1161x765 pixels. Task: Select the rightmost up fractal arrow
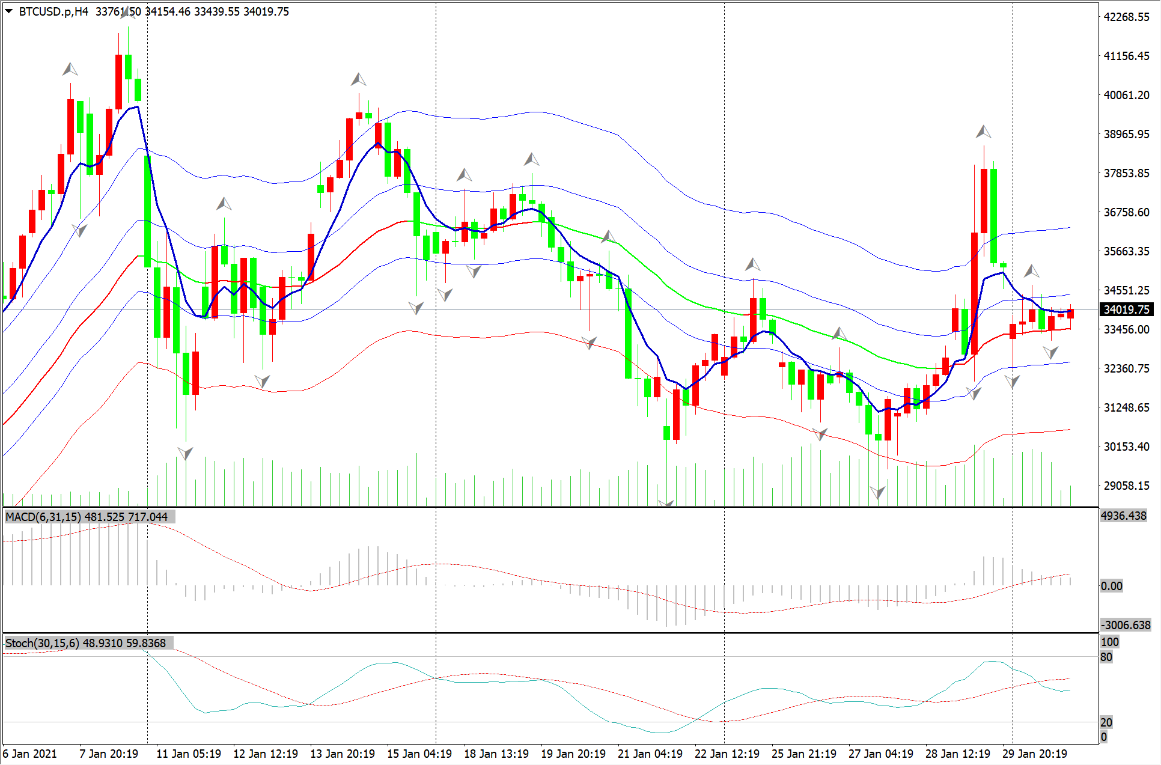(x=1032, y=271)
